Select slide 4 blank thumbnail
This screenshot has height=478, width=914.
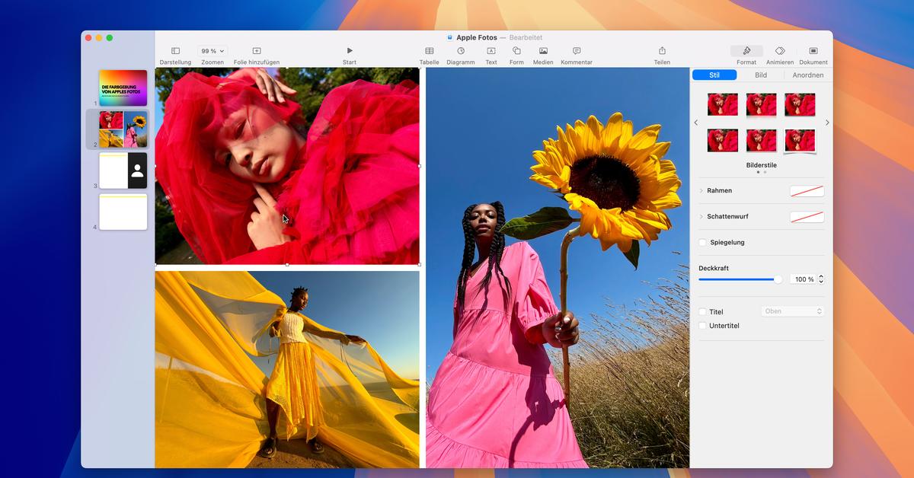tap(123, 212)
